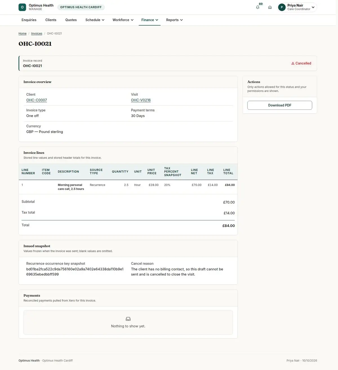Screen dimensions: 338x370
Task: Open the user profile chevron menu
Action: click(313, 7)
